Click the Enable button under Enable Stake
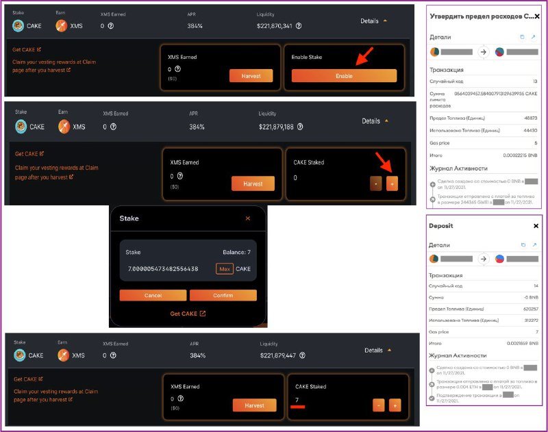This screenshot has height=432, width=548. click(344, 76)
